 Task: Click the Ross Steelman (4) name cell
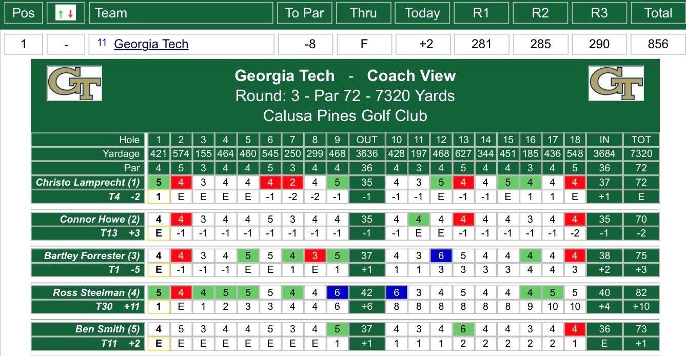[x=89, y=293]
